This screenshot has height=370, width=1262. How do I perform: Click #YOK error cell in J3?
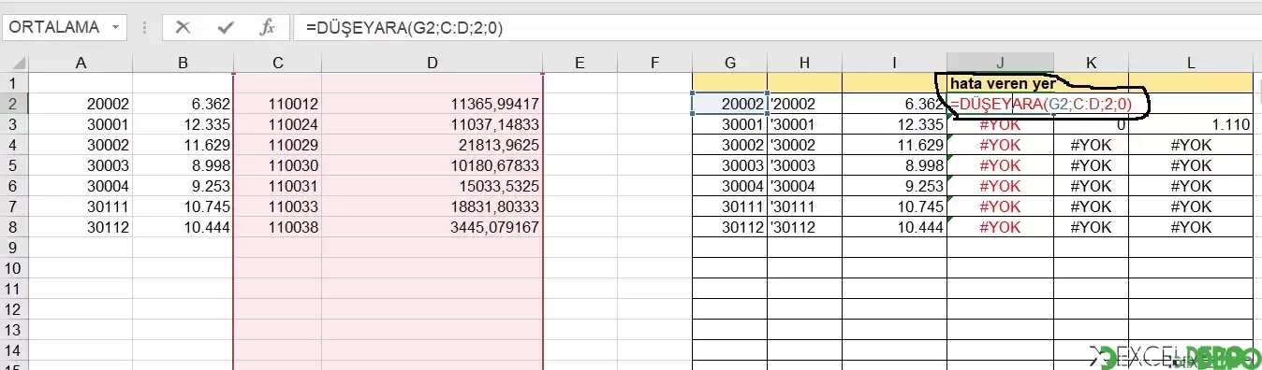point(1000,124)
